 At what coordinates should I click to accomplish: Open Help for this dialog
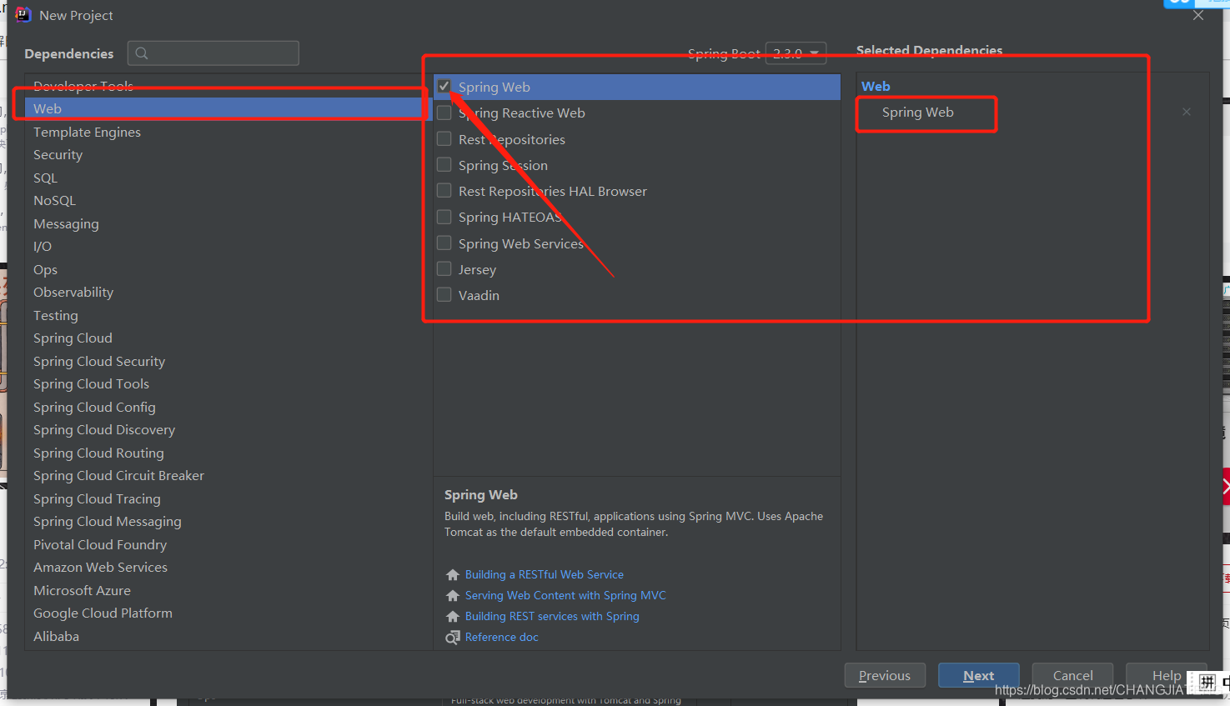1166,675
